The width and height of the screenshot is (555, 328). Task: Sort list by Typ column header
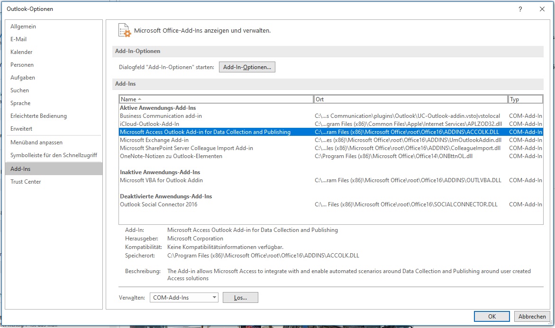point(525,99)
